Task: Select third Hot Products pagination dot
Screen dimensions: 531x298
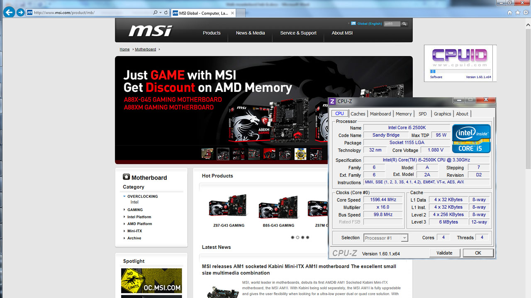Action: 302,238
